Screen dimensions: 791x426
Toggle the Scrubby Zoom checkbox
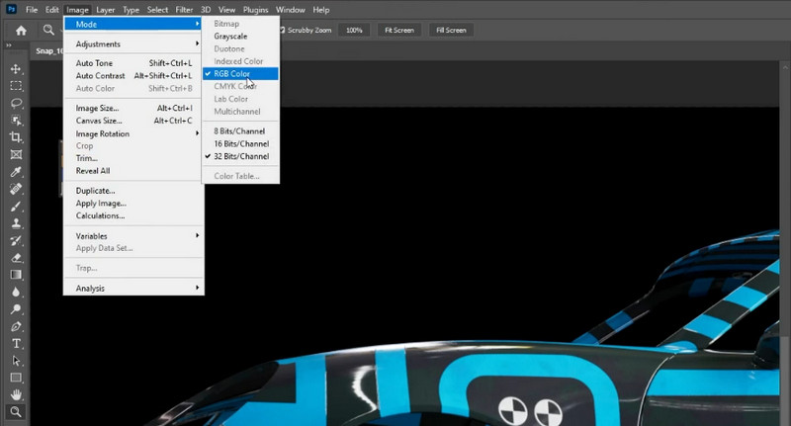[283, 31]
